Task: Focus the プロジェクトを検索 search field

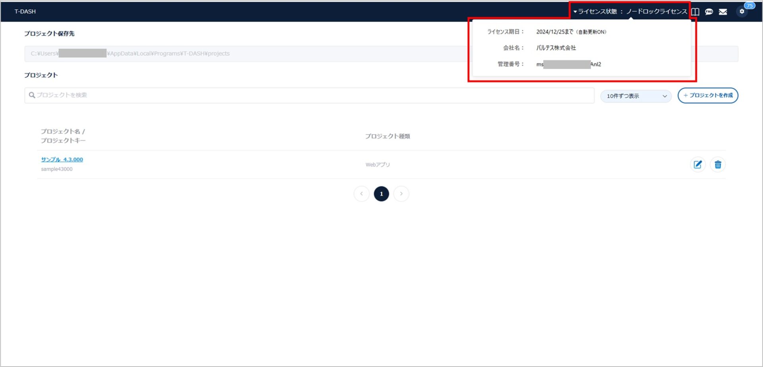Action: pos(310,95)
